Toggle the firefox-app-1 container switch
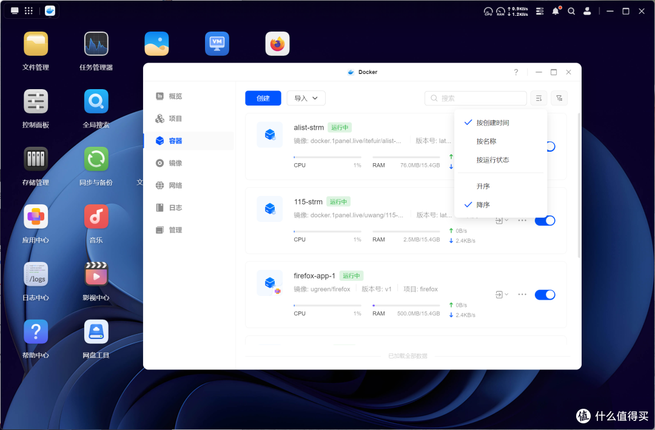The image size is (655, 430). point(545,295)
